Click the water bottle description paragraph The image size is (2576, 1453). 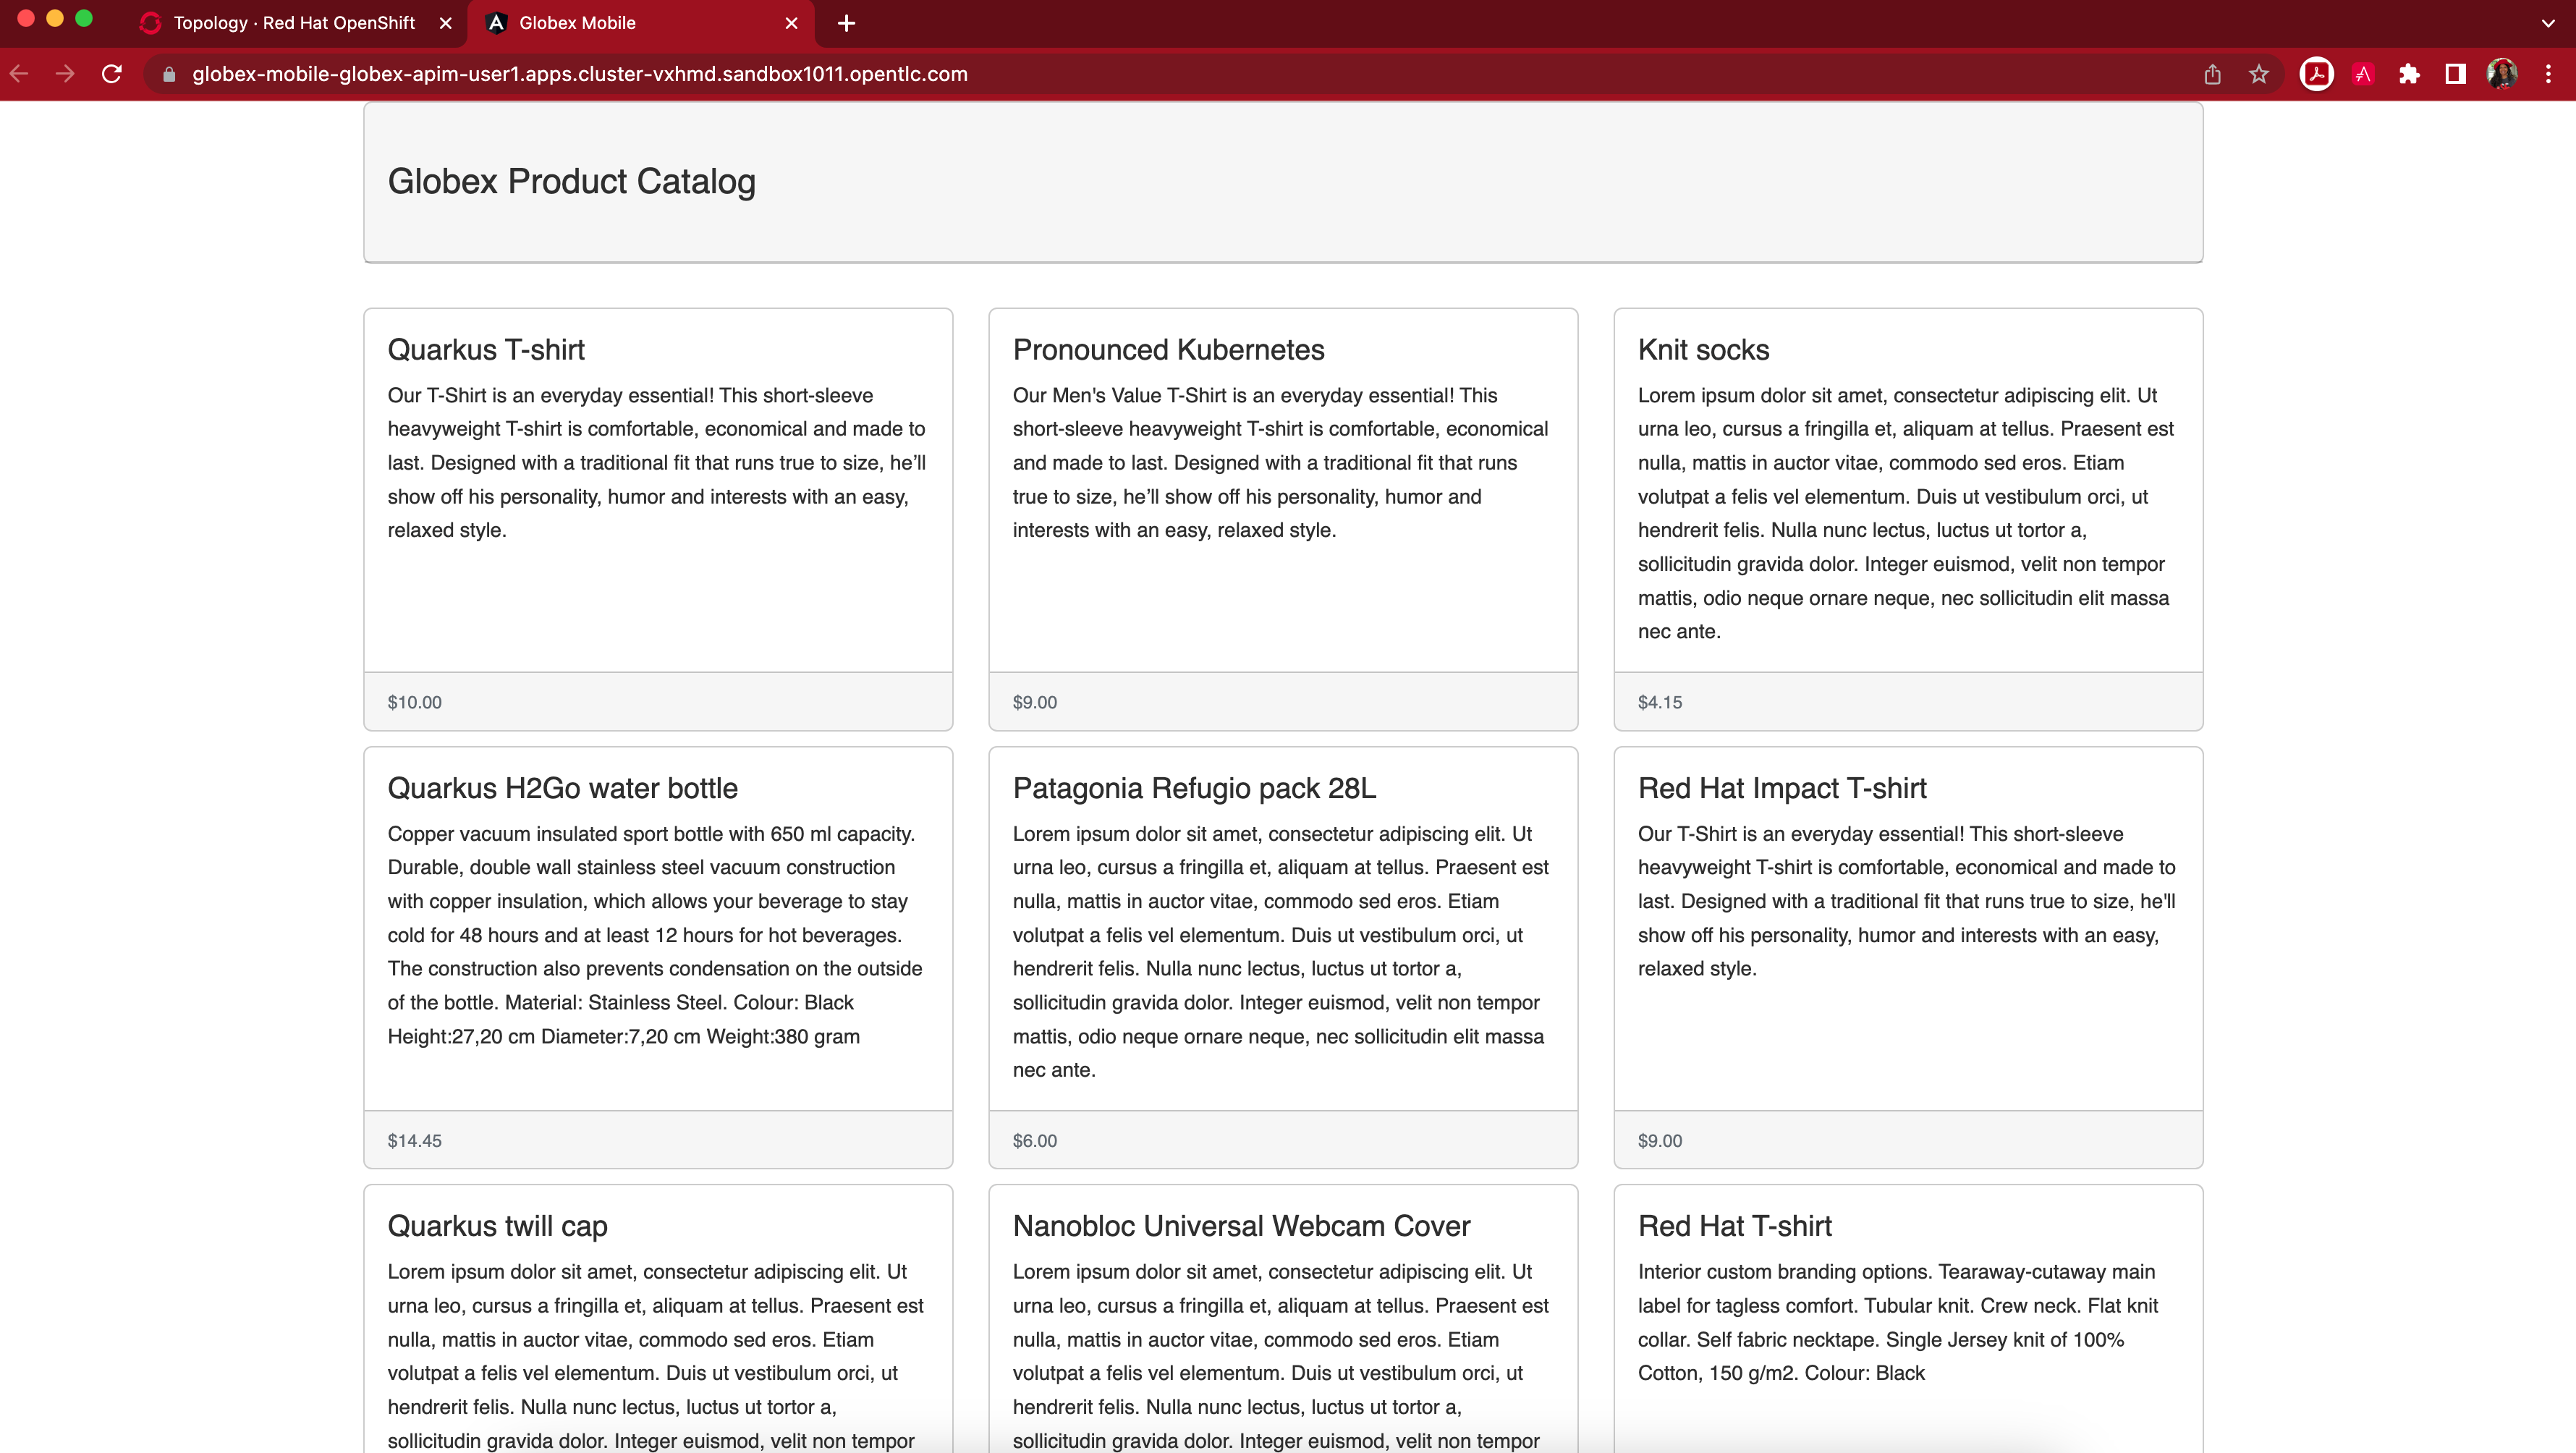[x=655, y=935]
